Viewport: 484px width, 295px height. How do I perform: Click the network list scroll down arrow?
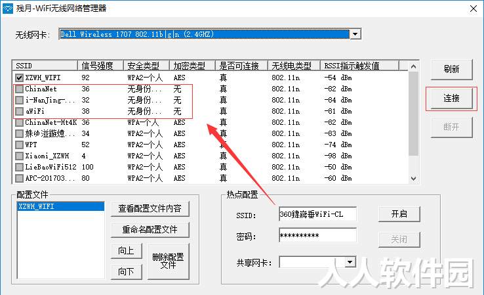(414, 179)
